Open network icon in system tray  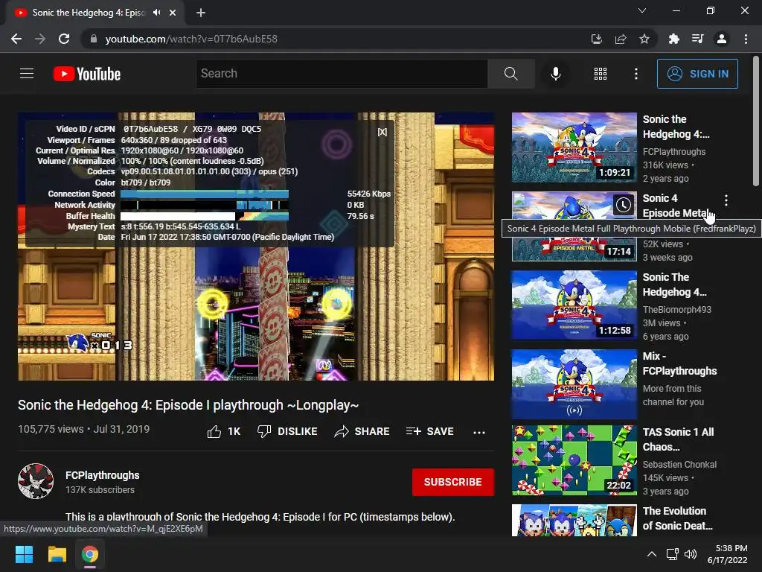[x=673, y=554]
